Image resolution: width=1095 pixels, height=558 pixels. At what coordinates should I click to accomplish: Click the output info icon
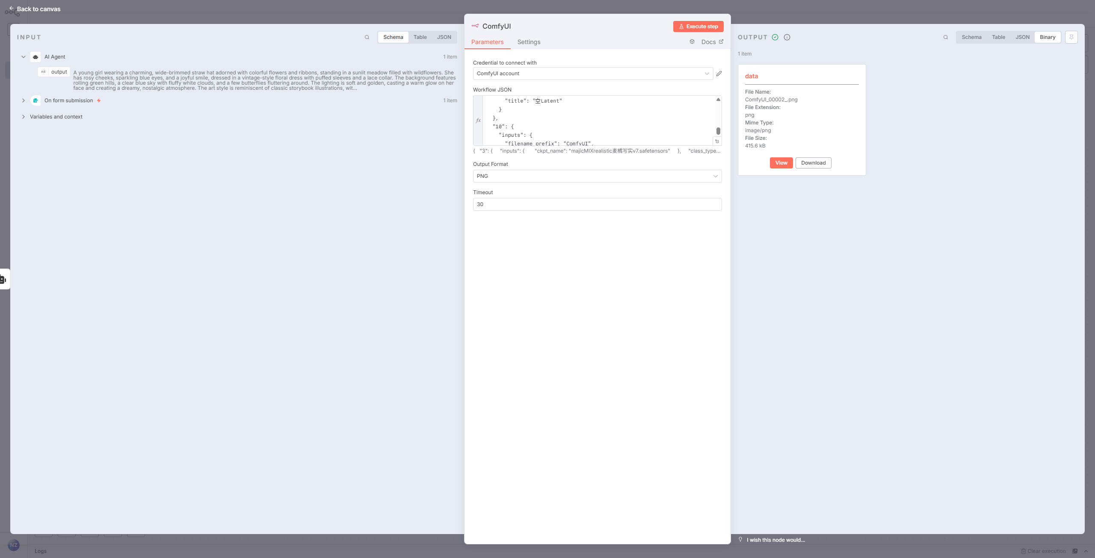coord(787,37)
